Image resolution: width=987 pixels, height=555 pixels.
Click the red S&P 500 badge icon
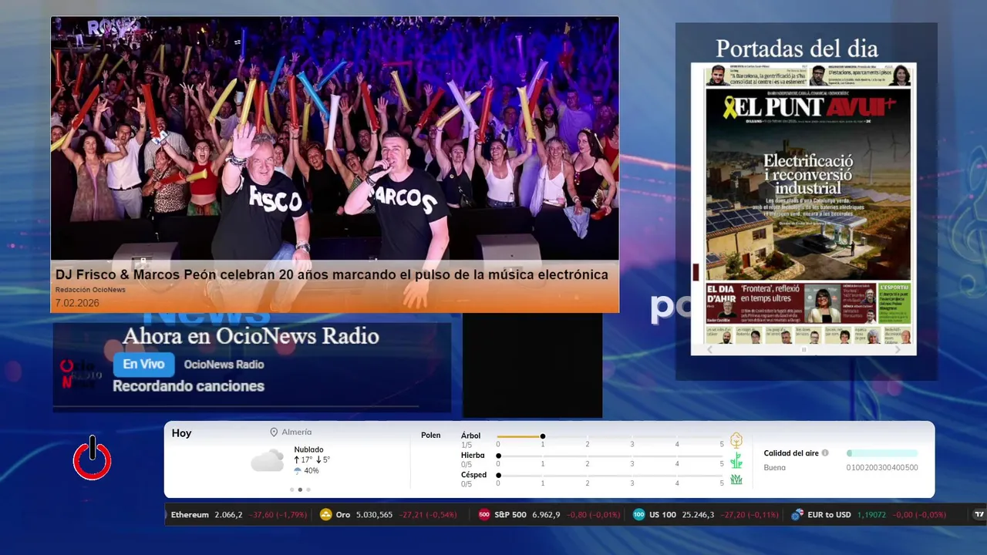pyautogui.click(x=484, y=515)
